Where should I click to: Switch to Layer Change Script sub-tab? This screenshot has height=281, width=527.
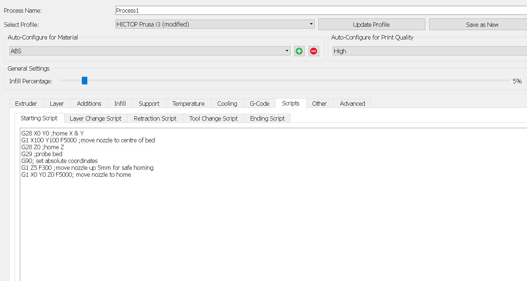[96, 118]
